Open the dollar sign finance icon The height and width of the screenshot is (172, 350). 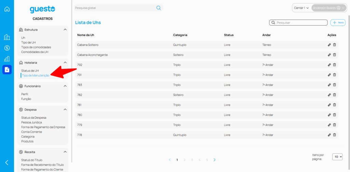[7, 48]
